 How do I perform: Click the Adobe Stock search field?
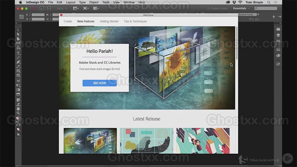[x=266, y=8]
